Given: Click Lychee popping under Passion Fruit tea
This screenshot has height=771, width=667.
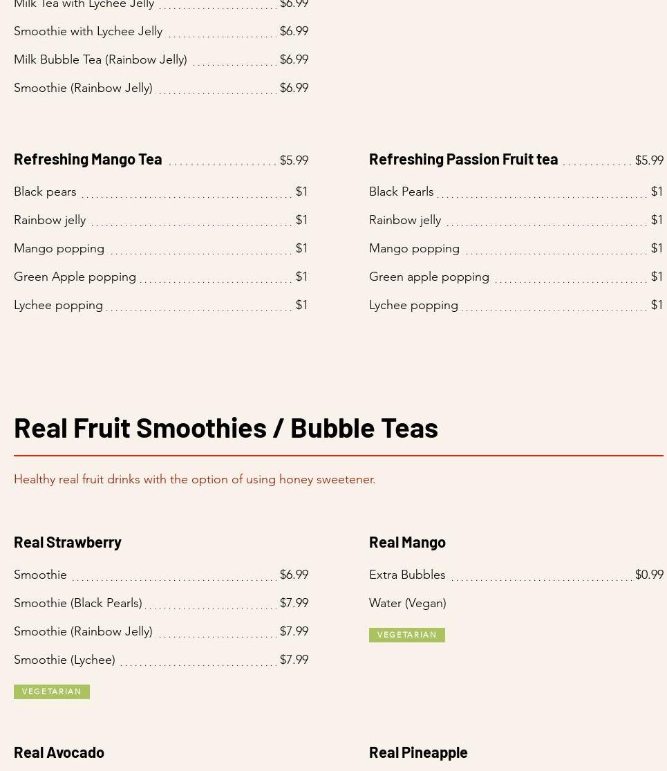Looking at the screenshot, I should click(414, 306).
